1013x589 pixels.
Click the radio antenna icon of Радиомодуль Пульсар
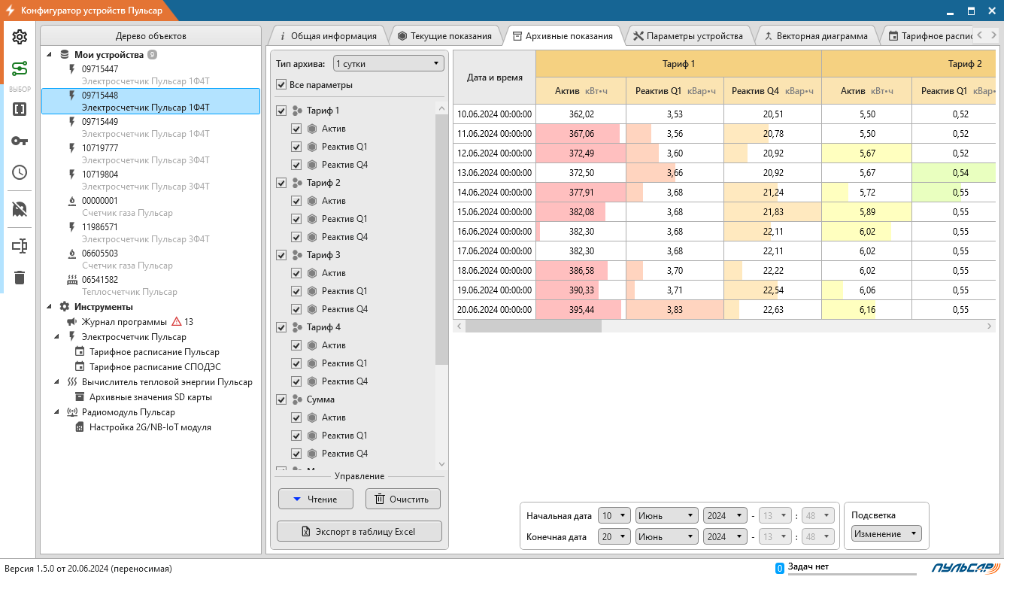coord(72,412)
